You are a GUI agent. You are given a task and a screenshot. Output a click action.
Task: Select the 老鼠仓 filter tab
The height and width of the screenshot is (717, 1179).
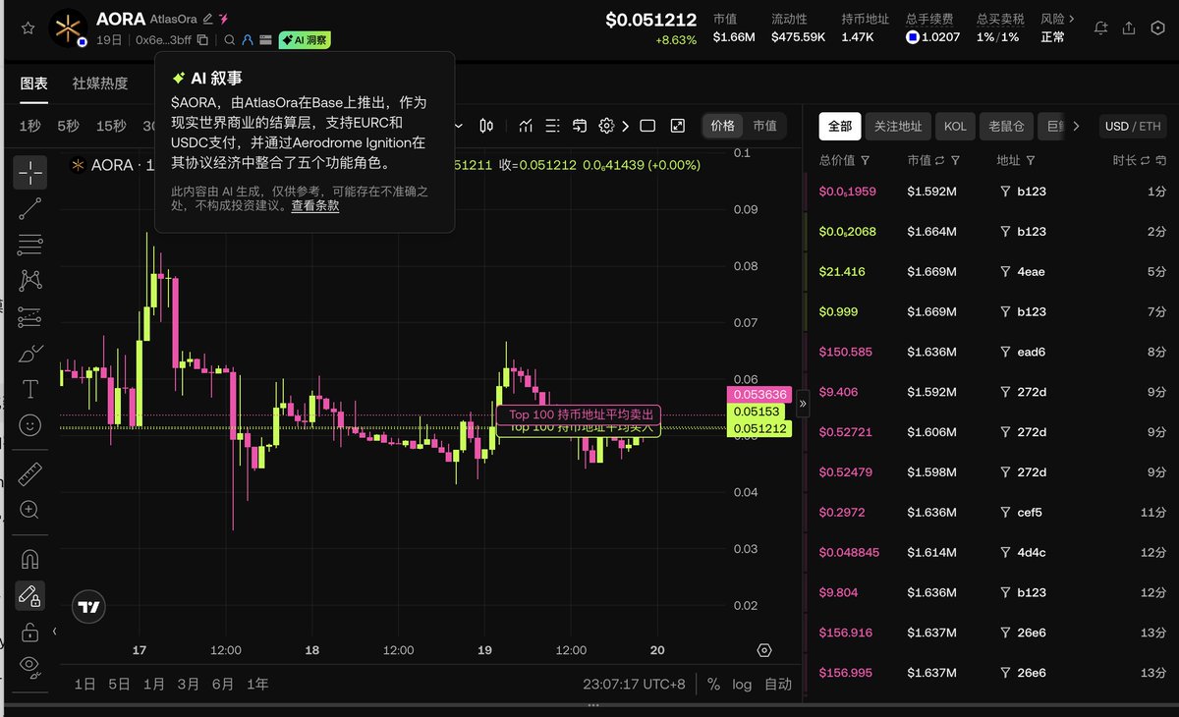(x=1006, y=126)
